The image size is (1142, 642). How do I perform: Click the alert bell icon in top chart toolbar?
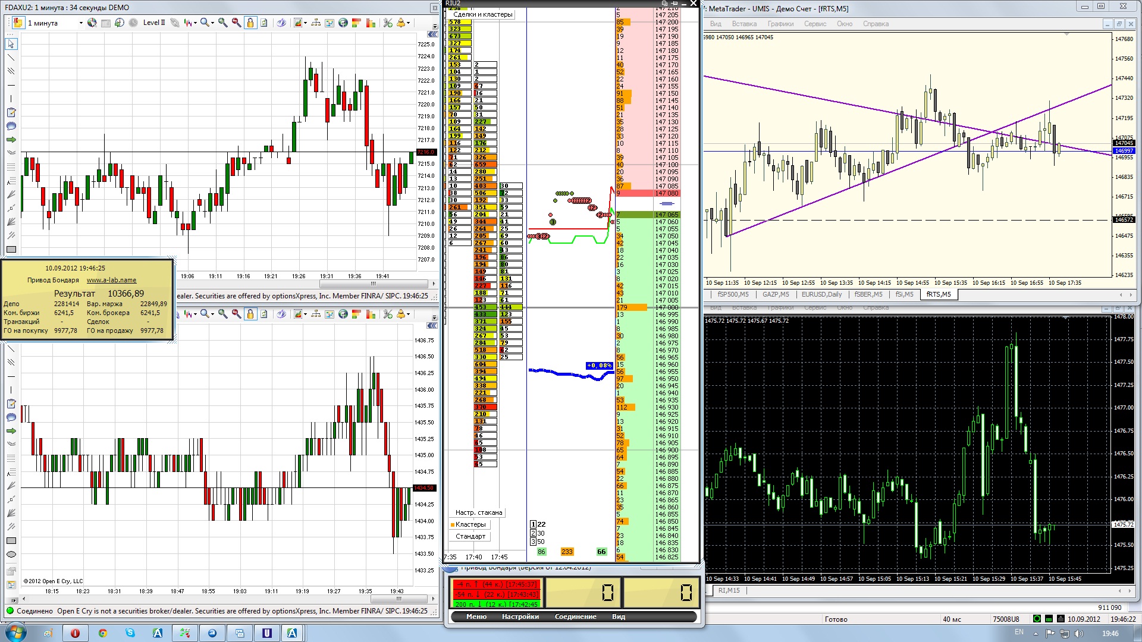[x=401, y=23]
